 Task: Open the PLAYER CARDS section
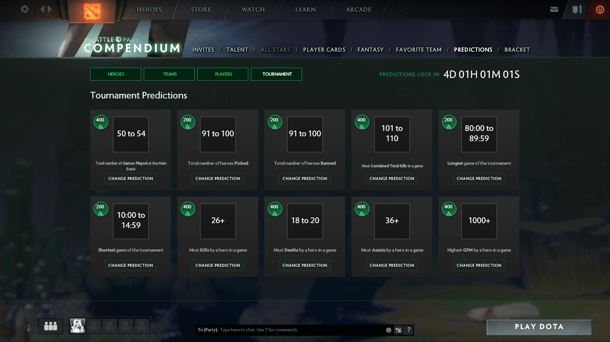(x=324, y=49)
